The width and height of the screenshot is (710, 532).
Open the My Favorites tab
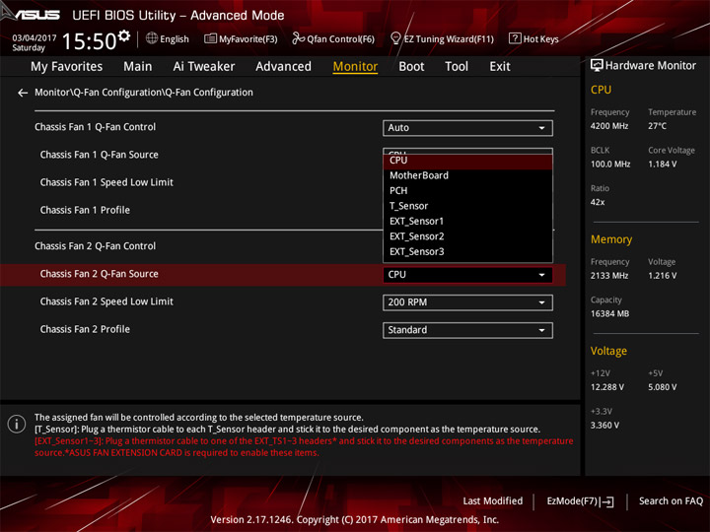pos(67,67)
